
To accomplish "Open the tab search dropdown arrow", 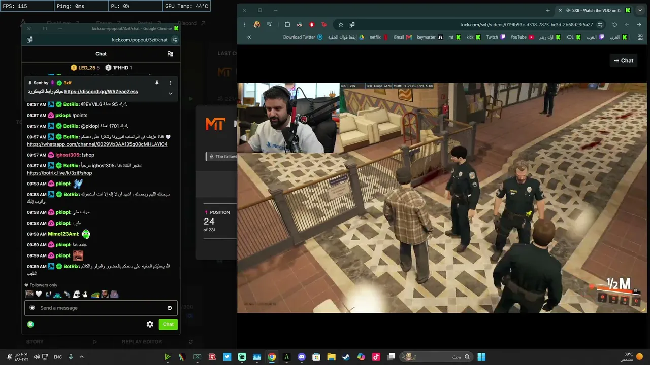I will pyautogui.click(x=640, y=10).
